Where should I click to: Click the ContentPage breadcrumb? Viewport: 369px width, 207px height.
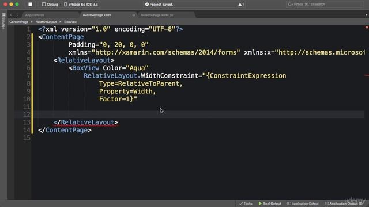(19, 22)
